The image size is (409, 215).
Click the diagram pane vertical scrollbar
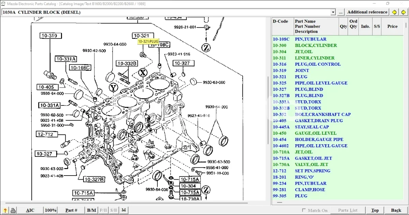tap(268, 111)
